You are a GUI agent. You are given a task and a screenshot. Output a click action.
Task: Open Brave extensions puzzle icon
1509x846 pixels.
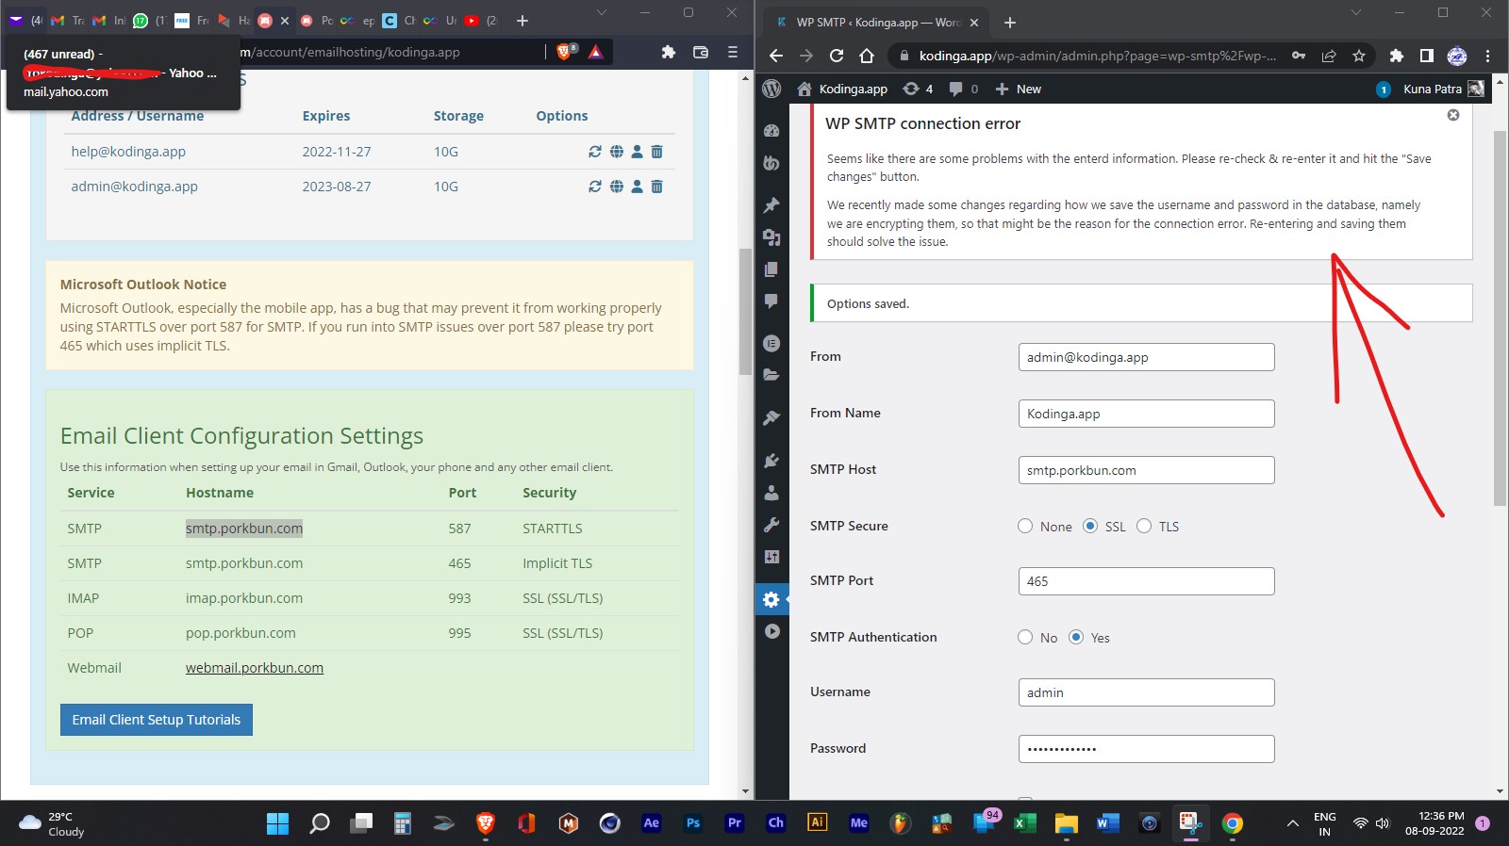pos(669,52)
